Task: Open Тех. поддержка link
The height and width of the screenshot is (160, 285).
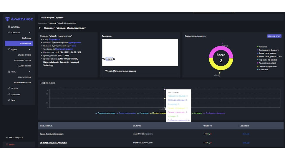Action: click(16, 137)
